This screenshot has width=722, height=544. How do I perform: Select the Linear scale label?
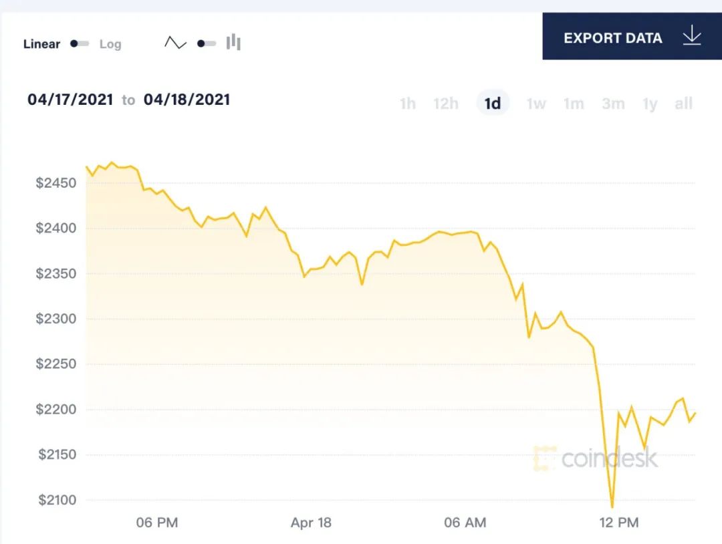click(41, 44)
